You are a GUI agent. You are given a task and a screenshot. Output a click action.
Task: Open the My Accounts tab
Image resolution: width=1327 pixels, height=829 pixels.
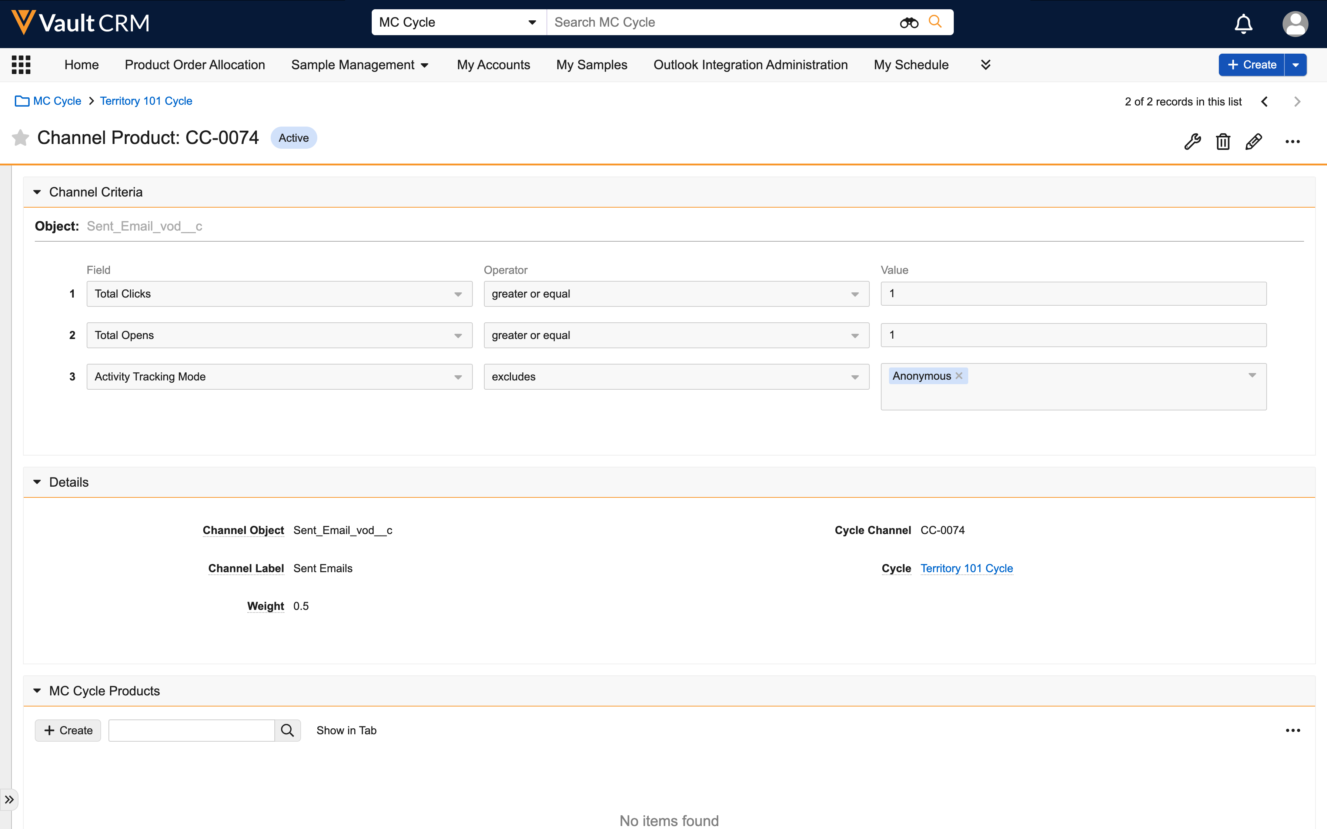tap(493, 65)
